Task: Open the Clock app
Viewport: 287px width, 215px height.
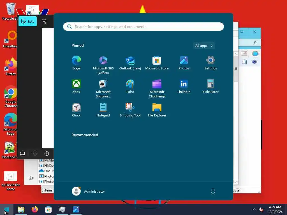Action: coord(76,110)
